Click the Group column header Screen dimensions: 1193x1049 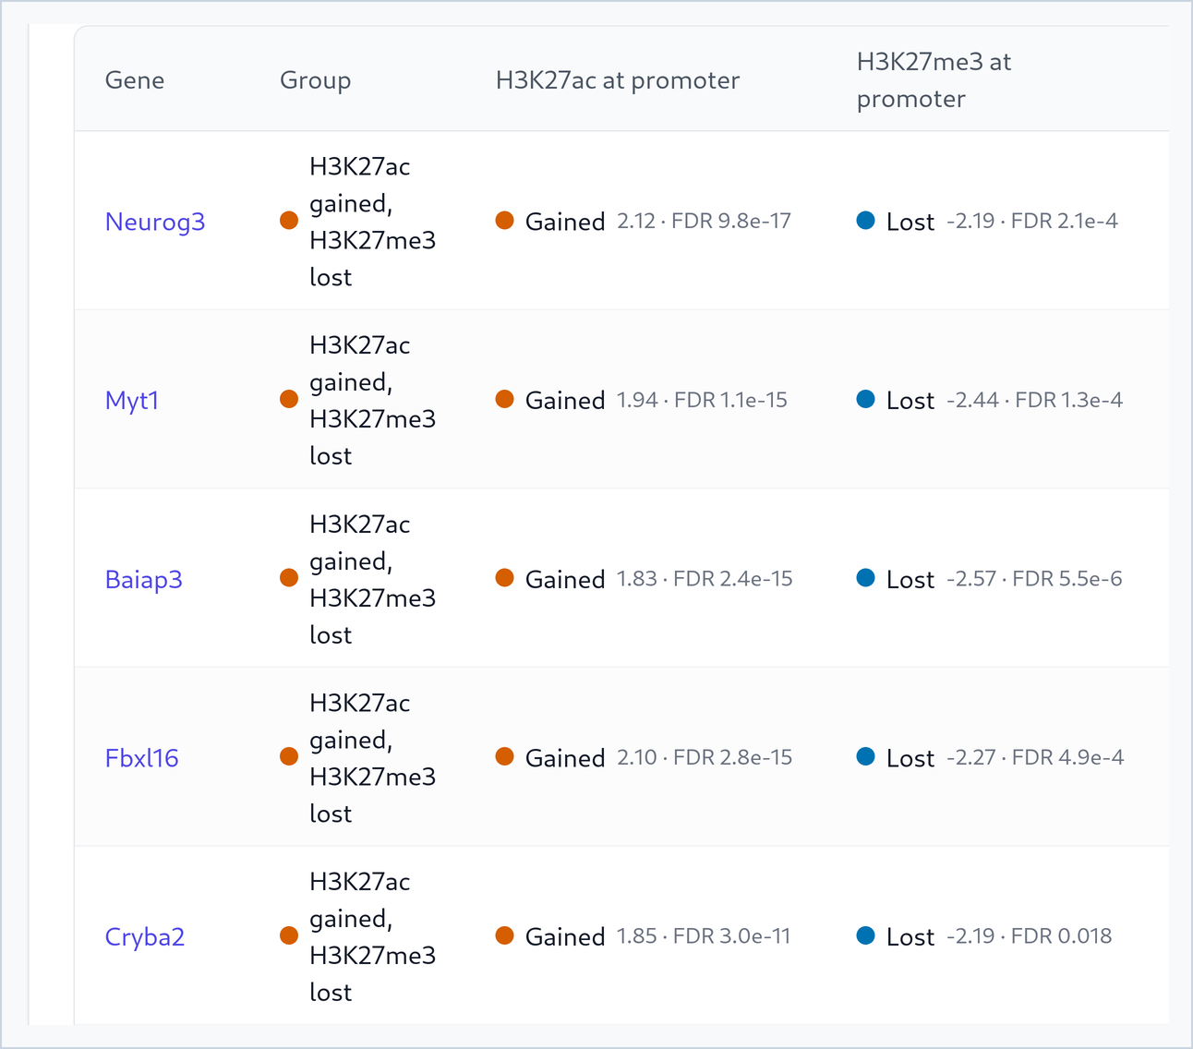click(x=316, y=80)
